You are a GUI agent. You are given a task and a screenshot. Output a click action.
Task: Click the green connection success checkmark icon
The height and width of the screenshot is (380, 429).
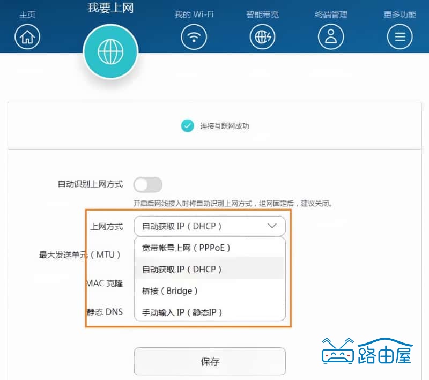tap(188, 126)
